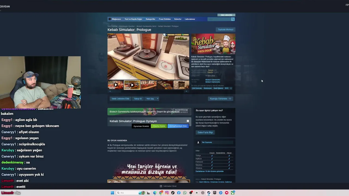
Task: Open the Biotech Gameworks collection banner
Action: click(149, 112)
